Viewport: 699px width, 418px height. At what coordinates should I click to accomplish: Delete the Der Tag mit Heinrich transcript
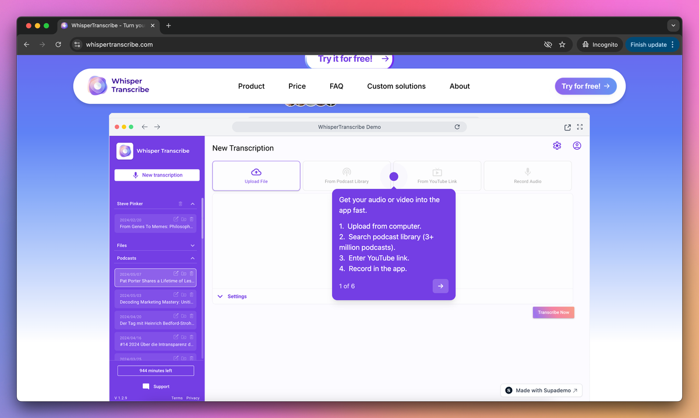point(192,316)
